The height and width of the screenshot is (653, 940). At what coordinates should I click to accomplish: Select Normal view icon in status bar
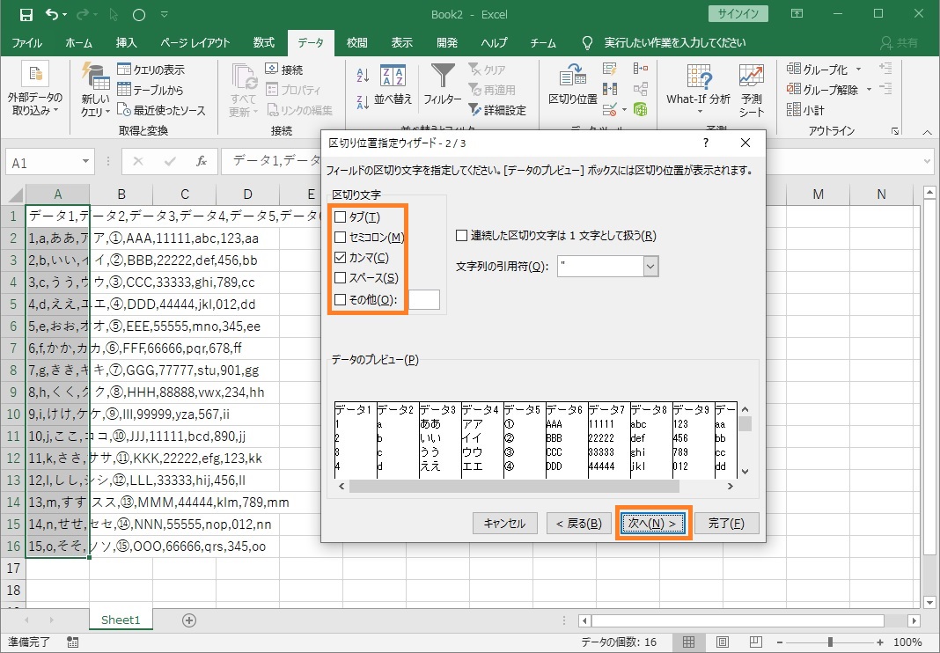(x=689, y=642)
